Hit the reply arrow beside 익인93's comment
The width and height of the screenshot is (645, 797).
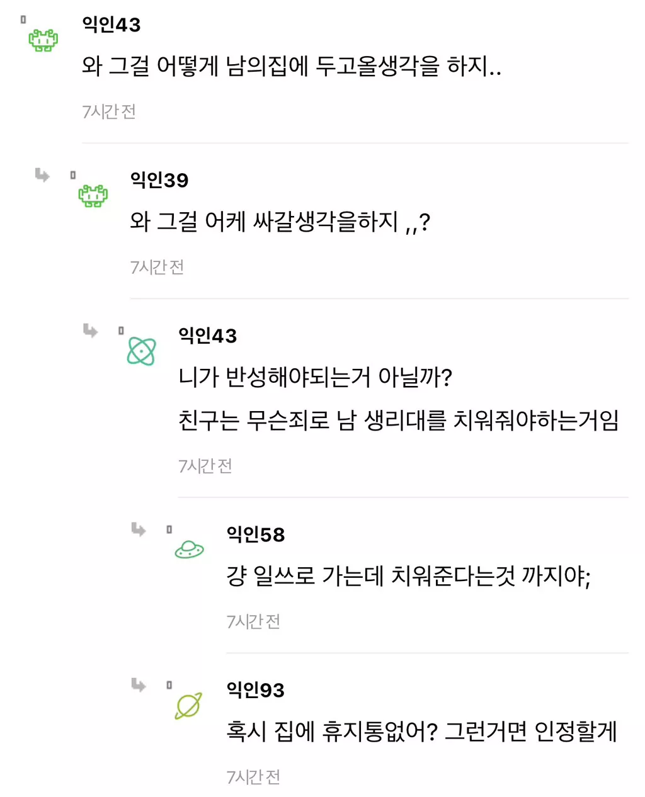[x=139, y=684]
